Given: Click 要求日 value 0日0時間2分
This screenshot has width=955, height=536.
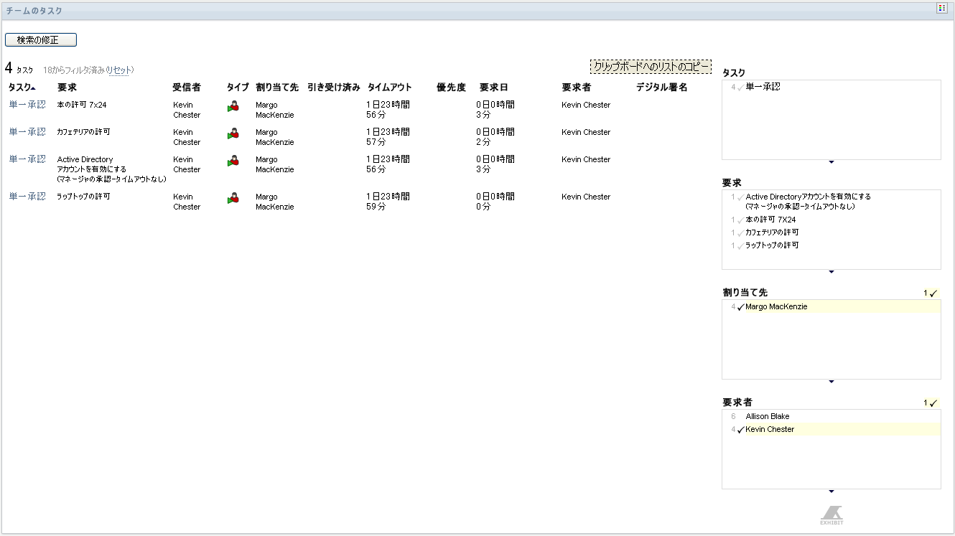Looking at the screenshot, I should tap(495, 137).
